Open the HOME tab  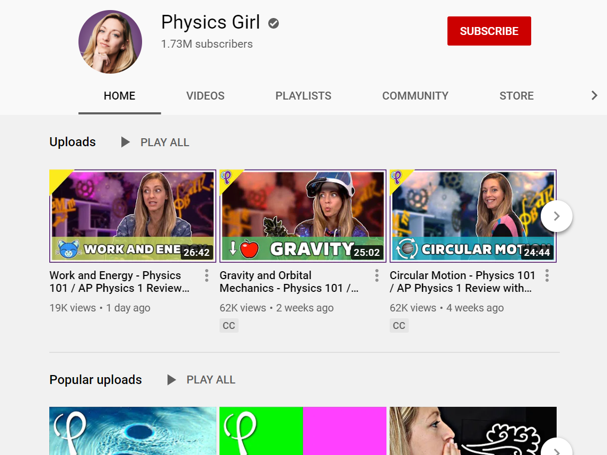[120, 95]
